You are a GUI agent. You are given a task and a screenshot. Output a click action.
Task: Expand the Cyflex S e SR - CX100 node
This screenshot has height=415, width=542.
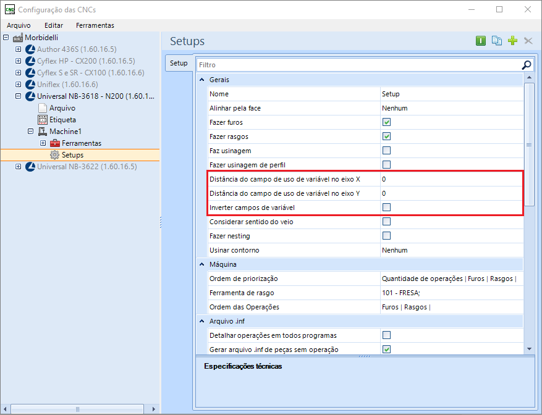point(19,73)
